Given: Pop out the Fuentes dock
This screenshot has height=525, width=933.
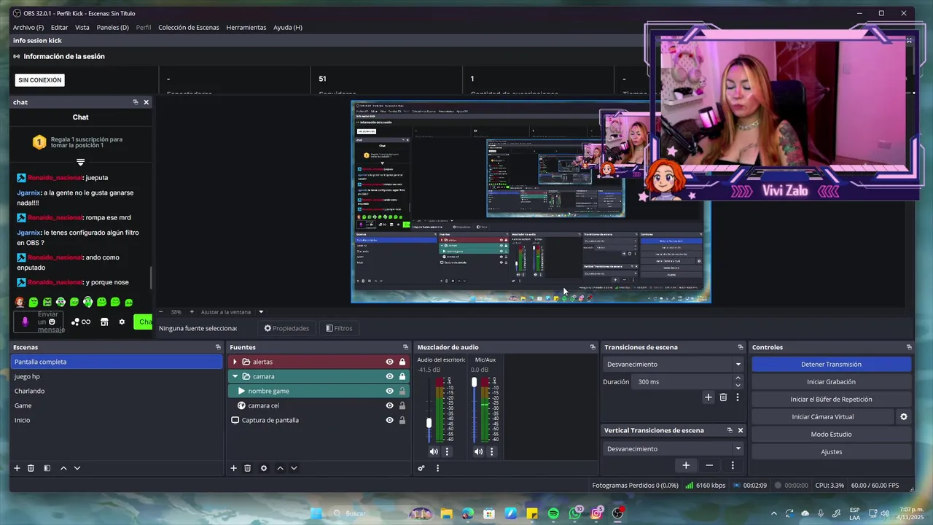Looking at the screenshot, I should pos(406,347).
